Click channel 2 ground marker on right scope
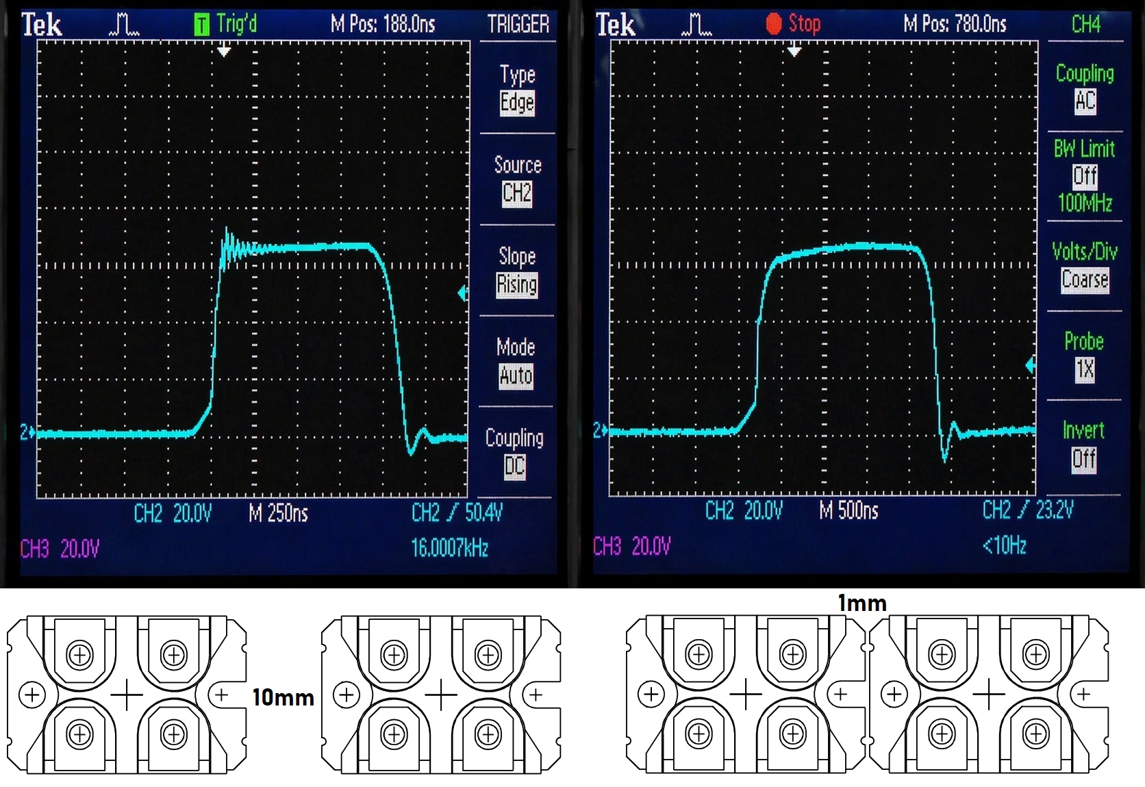 click(600, 431)
